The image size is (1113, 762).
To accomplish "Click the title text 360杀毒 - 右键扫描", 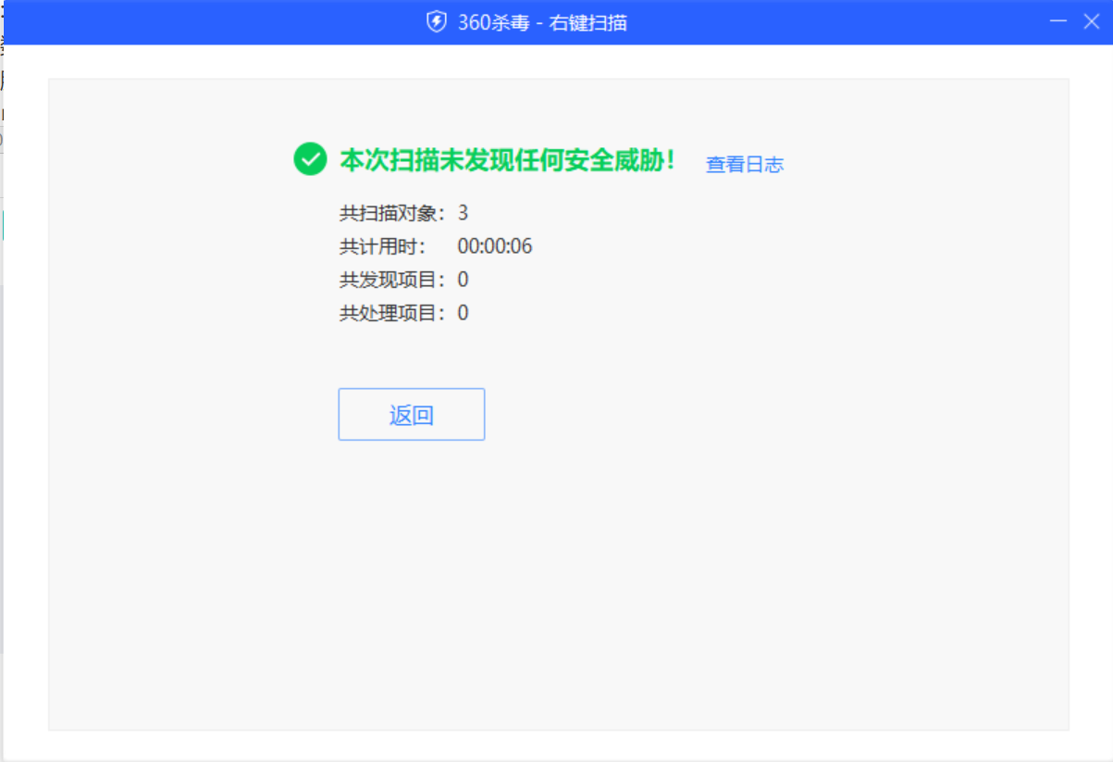I will click(x=542, y=22).
